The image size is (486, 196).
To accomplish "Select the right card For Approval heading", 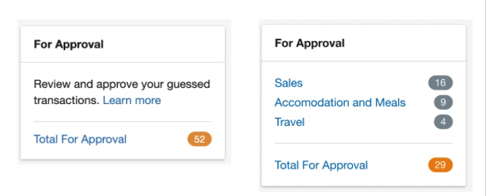I will (310, 43).
